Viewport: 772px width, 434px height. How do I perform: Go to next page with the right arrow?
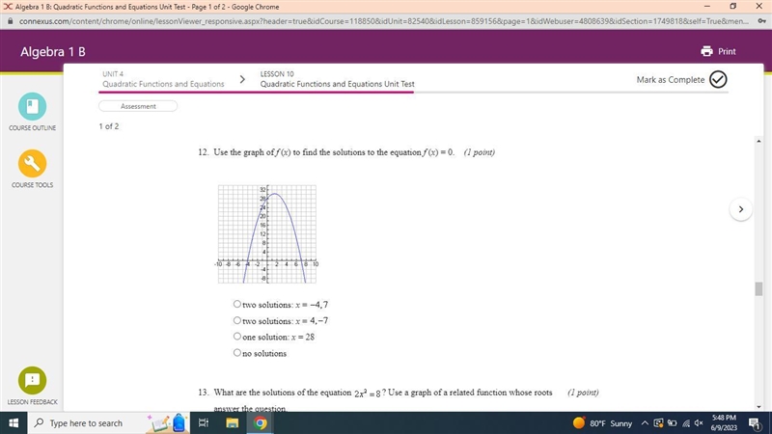pos(741,209)
